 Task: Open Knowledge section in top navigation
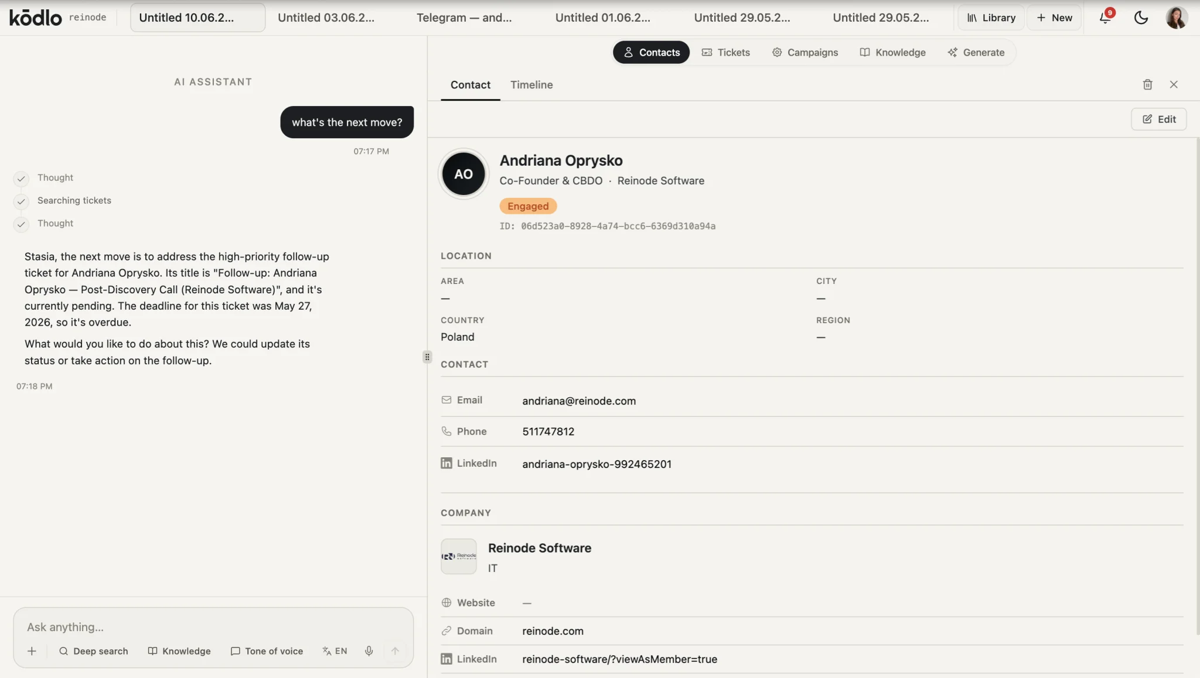point(892,52)
